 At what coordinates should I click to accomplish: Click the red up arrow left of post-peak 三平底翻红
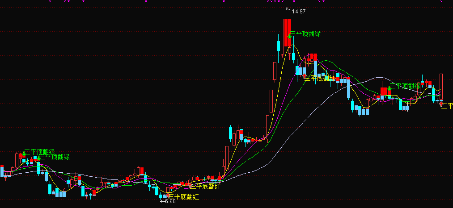(x=304, y=76)
